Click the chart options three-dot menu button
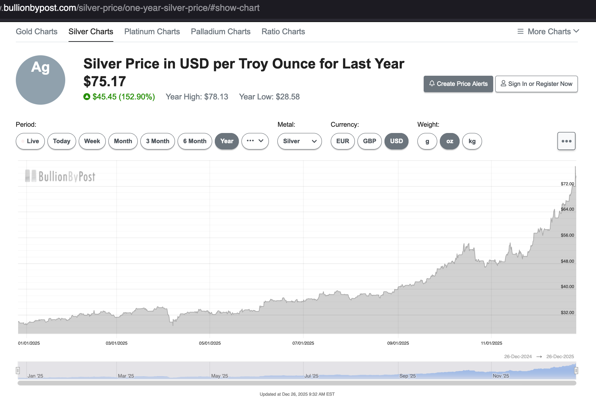This screenshot has height=398, width=596. [x=566, y=141]
